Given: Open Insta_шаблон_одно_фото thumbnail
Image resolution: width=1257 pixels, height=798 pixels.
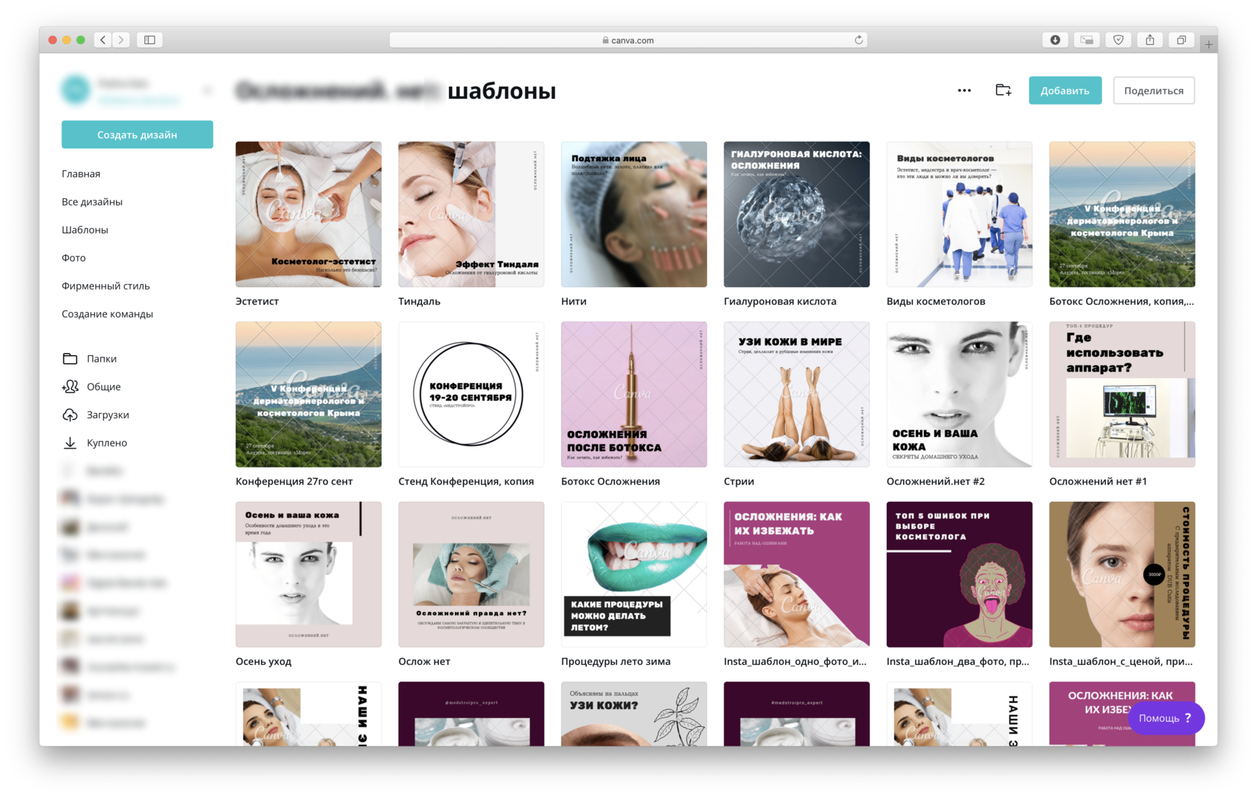Looking at the screenshot, I should pyautogui.click(x=797, y=574).
